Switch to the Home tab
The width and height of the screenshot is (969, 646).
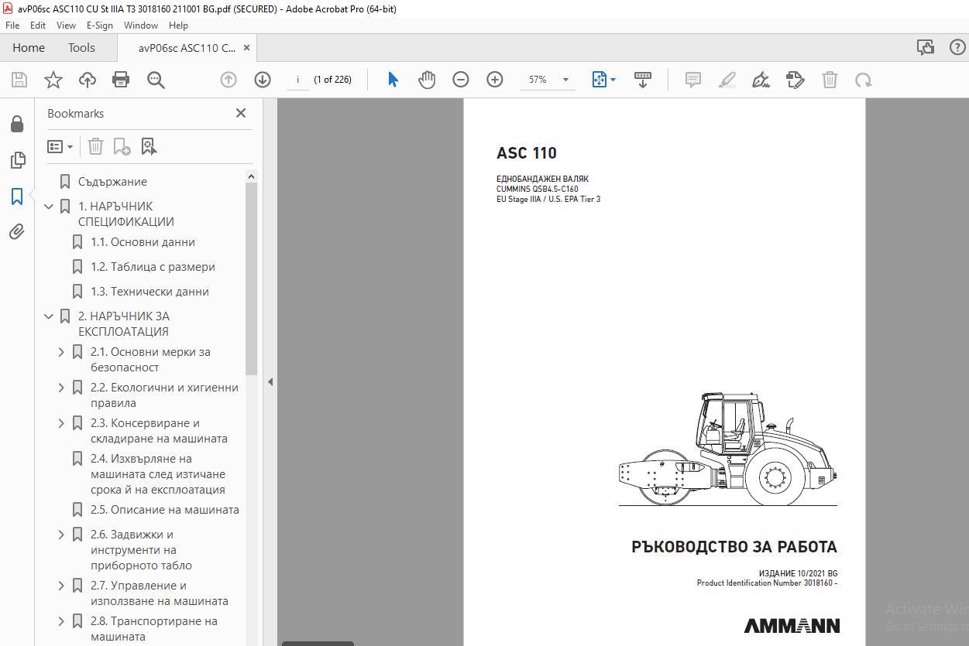(29, 48)
